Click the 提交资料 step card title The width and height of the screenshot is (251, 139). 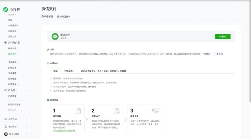coord(57,116)
